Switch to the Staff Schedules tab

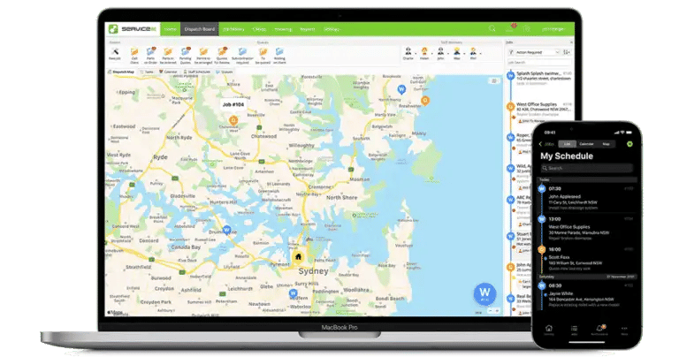pos(197,72)
